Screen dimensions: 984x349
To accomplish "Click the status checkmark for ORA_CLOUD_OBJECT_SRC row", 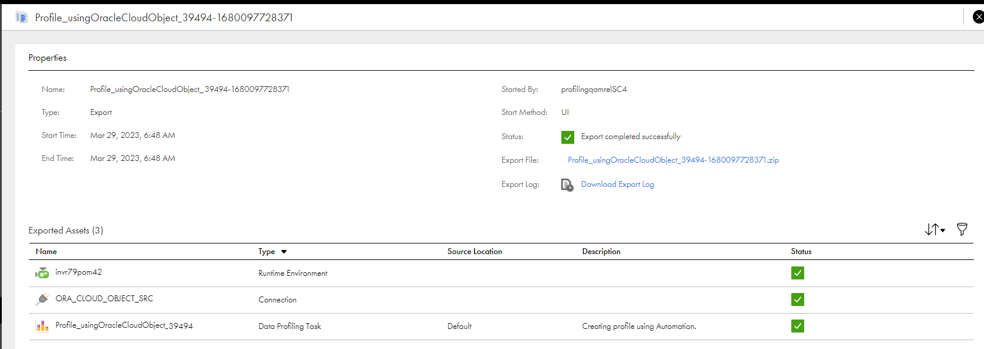I will (798, 299).
